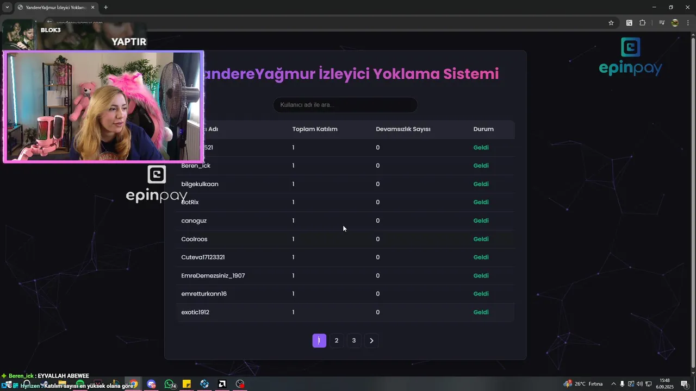The width and height of the screenshot is (696, 391).
Task: Open Discord from the taskbar
Action: click(x=152, y=384)
